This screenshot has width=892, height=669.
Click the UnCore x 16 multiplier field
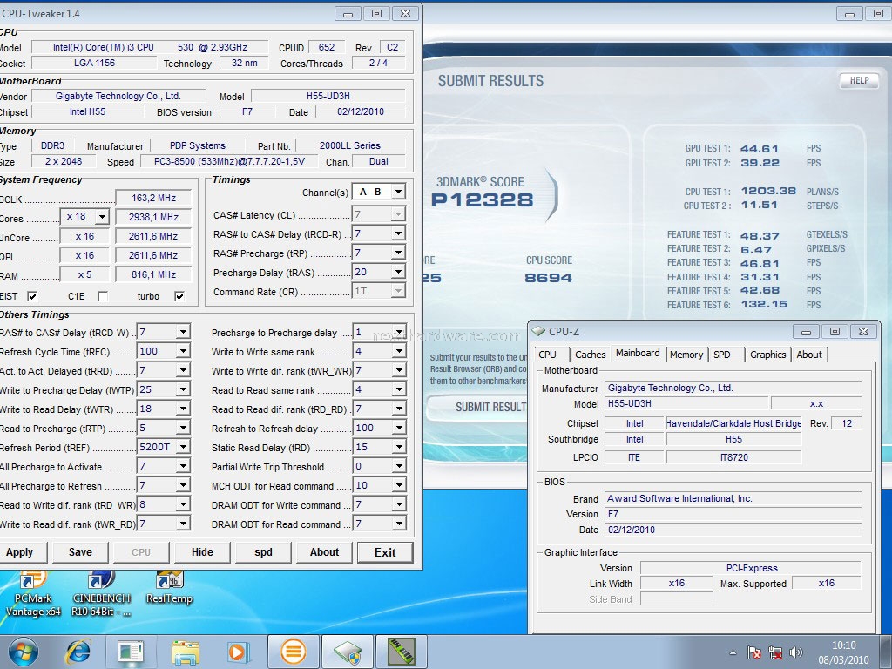coord(84,236)
